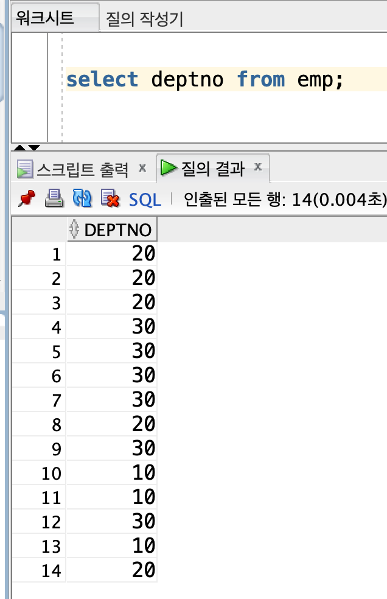
Task: Select the DEPTNO cell in row 12
Action: pos(112,522)
